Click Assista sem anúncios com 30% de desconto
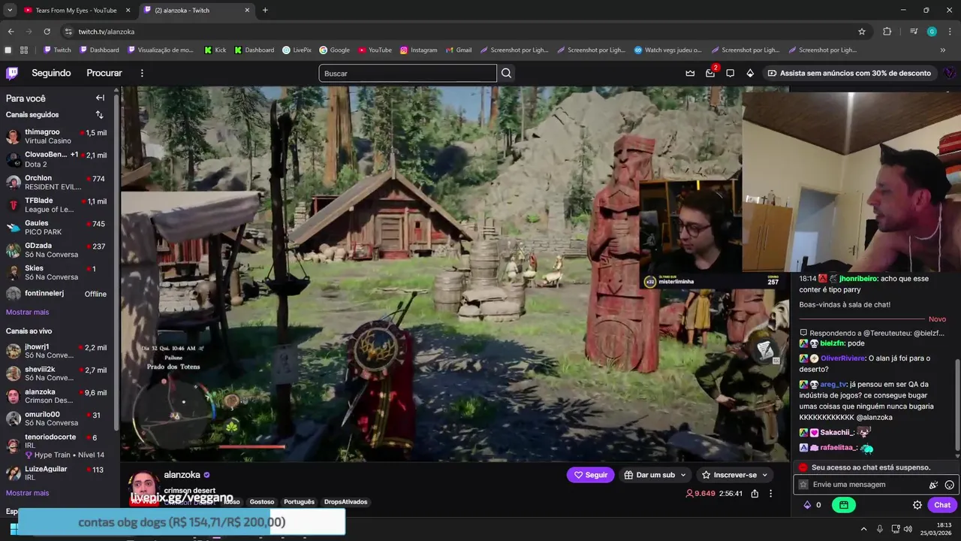 (x=849, y=73)
